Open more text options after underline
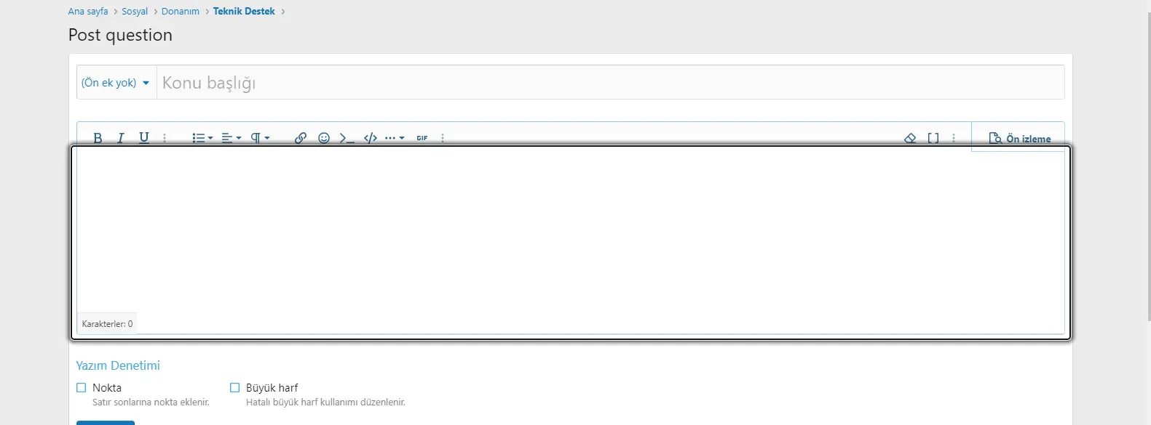 (x=165, y=138)
